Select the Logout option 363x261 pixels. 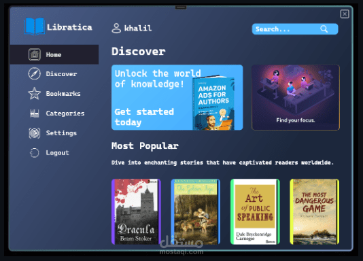click(57, 153)
